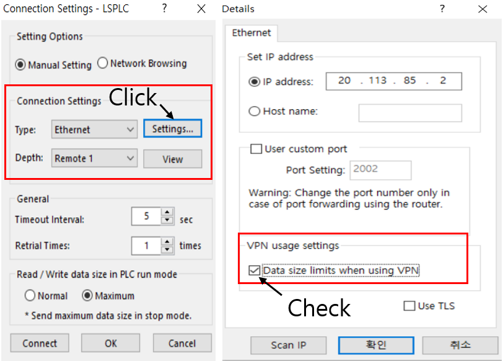Click the View button next to Depth
Screen dimensions: 503x361
(x=172, y=159)
